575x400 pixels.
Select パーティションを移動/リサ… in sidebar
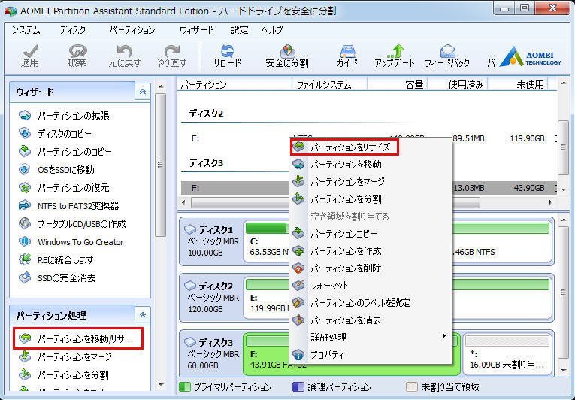click(x=77, y=338)
